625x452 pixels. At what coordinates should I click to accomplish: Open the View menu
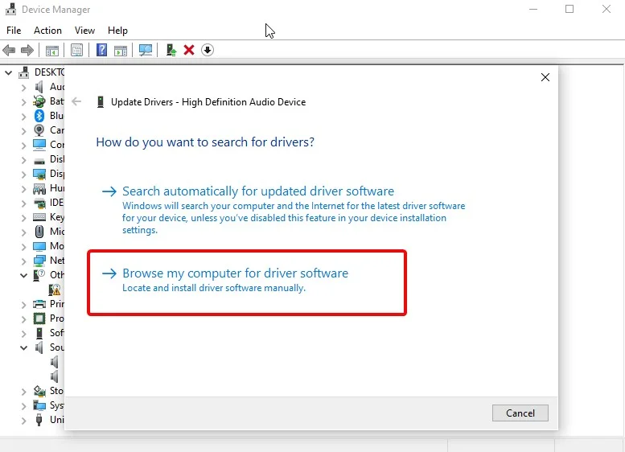click(x=84, y=31)
